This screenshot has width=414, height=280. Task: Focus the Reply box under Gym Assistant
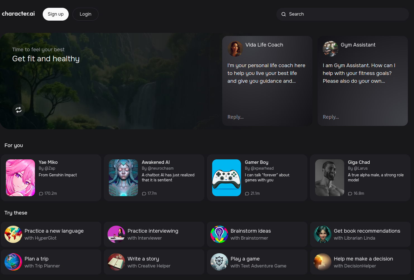[x=362, y=117]
